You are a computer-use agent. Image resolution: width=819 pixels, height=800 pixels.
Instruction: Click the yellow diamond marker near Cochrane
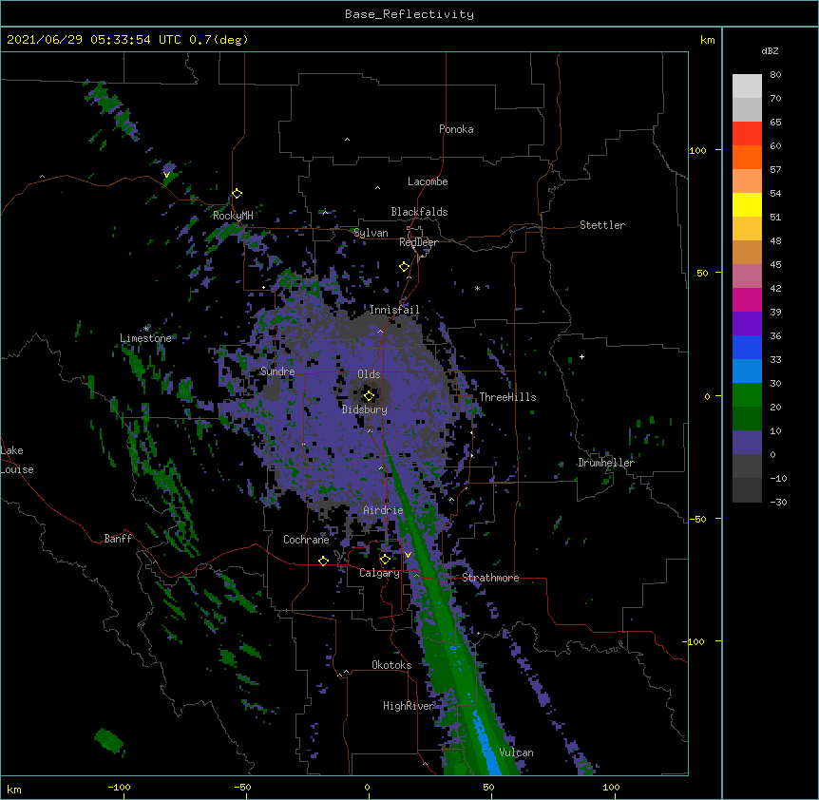tap(323, 561)
